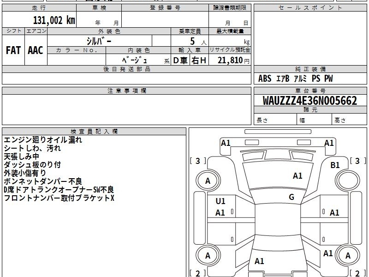The width and height of the screenshot is (369, 277).
Task: Select the シートしわ、汚れ note
Action: 32,148
